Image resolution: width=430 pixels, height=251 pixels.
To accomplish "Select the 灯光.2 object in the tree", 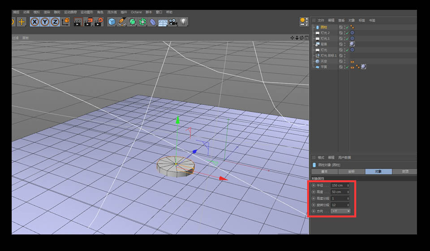I will 325,33.
